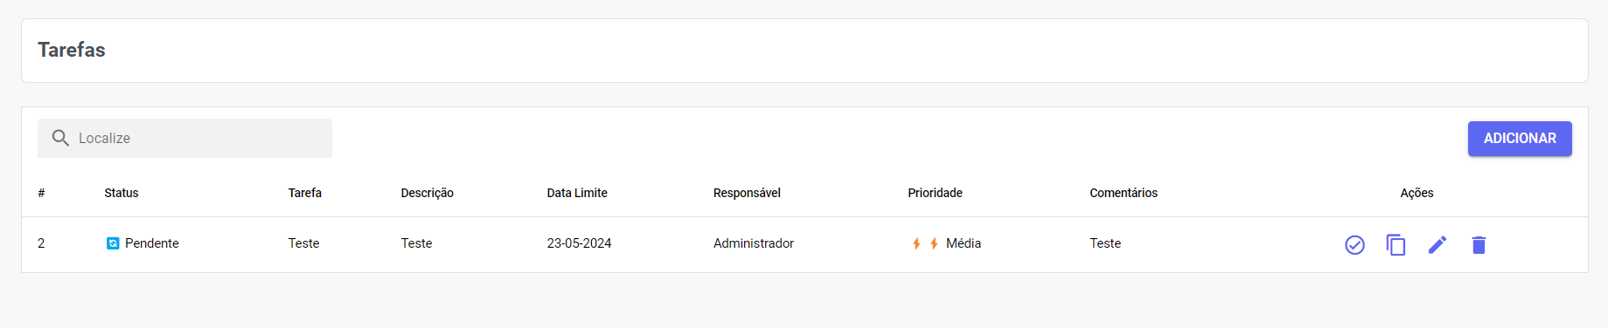
Task: Click the search magnifier icon
Action: pyautogui.click(x=60, y=138)
